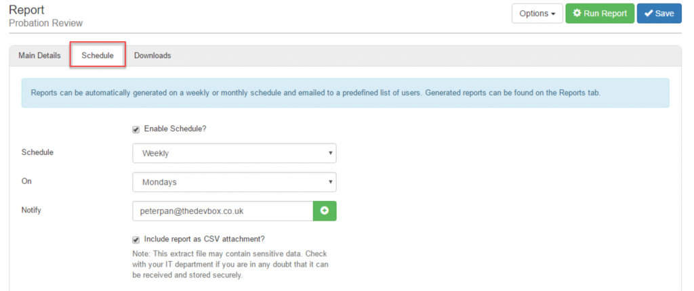Click the 'Enable Schedule?' label text
694x291 pixels.
click(x=175, y=129)
